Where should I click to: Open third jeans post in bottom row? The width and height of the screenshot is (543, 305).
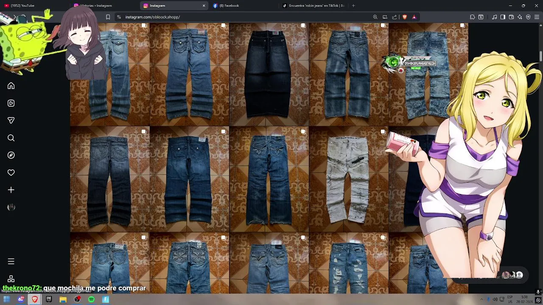coord(269,263)
